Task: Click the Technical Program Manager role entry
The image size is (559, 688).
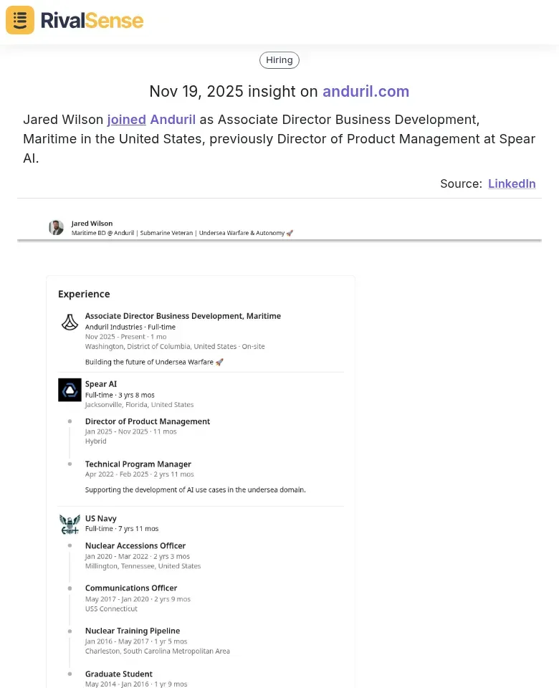Action: coord(138,464)
